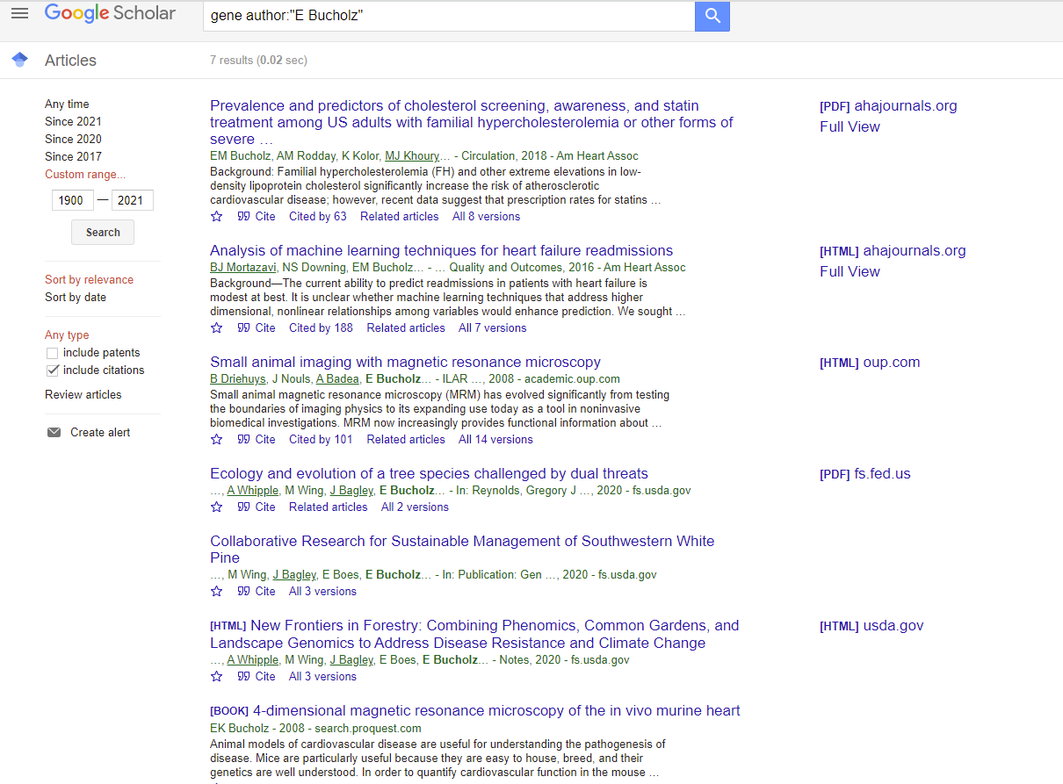Uncheck the include citations checkbox
This screenshot has width=1063, height=784.
(x=52, y=370)
